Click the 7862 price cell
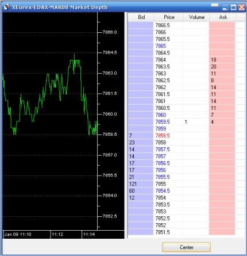The width and height of the screenshot is (247, 256). (x=168, y=87)
